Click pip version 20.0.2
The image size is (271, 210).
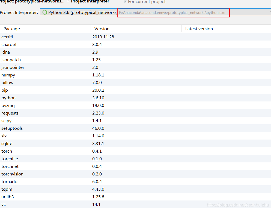tap(98, 90)
